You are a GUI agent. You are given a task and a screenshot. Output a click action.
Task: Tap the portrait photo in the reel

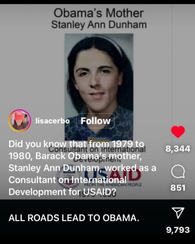[99, 87]
